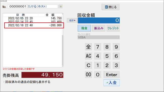This screenshot has height=92, width=164.
Task: Click the Enter keypad button
Action: tap(112, 75)
